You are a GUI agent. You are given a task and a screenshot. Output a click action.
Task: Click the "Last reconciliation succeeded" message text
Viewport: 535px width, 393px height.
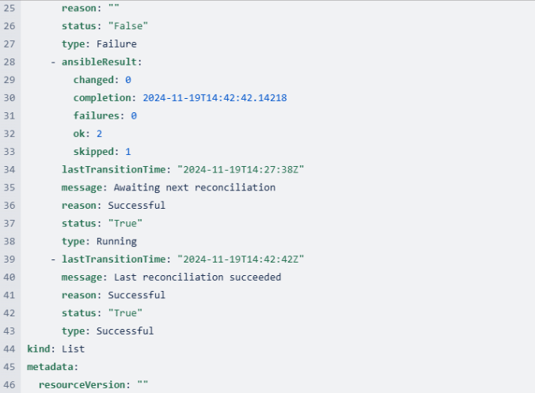click(197, 277)
